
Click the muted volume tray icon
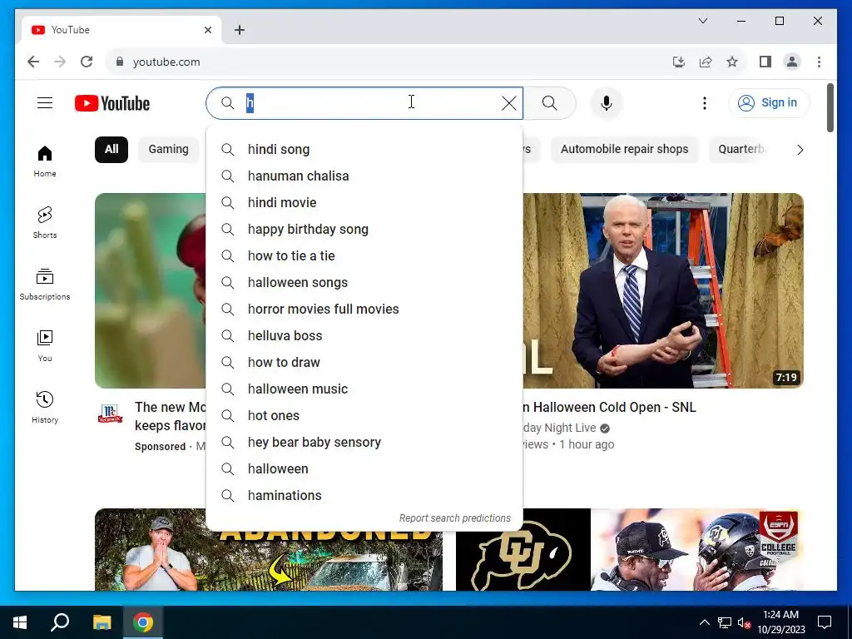tap(745, 622)
